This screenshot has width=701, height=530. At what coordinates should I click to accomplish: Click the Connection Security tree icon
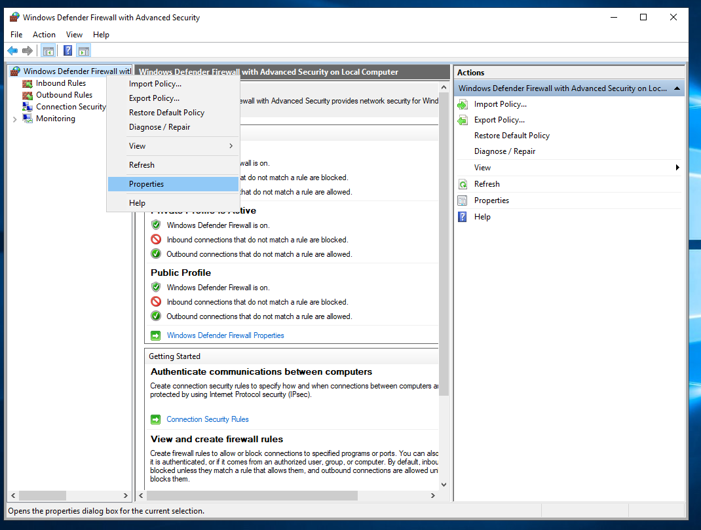[28, 107]
